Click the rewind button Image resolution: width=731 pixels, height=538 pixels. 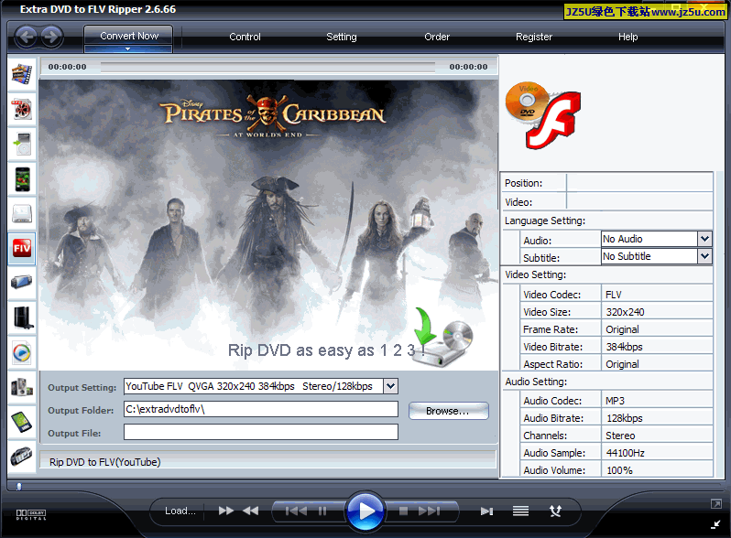point(251,511)
